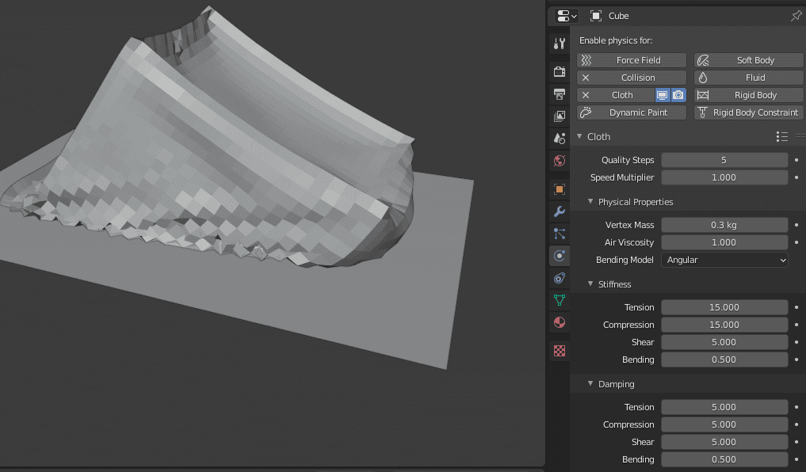Select the Texture properties checker icon
The width and height of the screenshot is (806, 472).
[559, 351]
